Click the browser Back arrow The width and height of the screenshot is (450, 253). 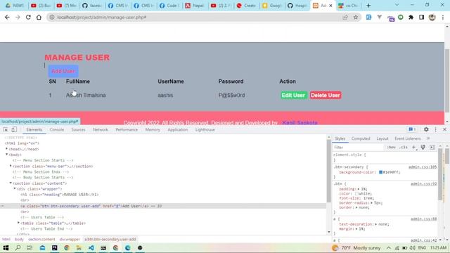[7, 17]
